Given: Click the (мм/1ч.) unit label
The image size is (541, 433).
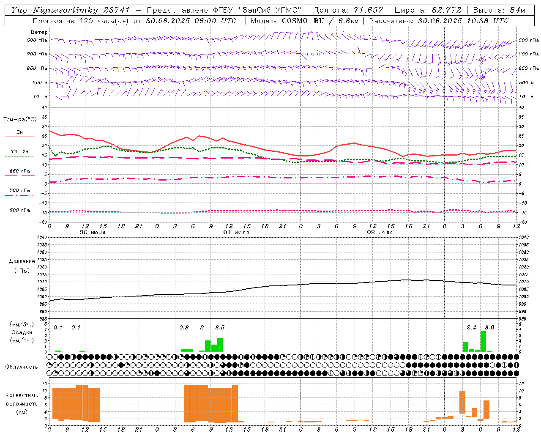Looking at the screenshot, I should 22,340.
